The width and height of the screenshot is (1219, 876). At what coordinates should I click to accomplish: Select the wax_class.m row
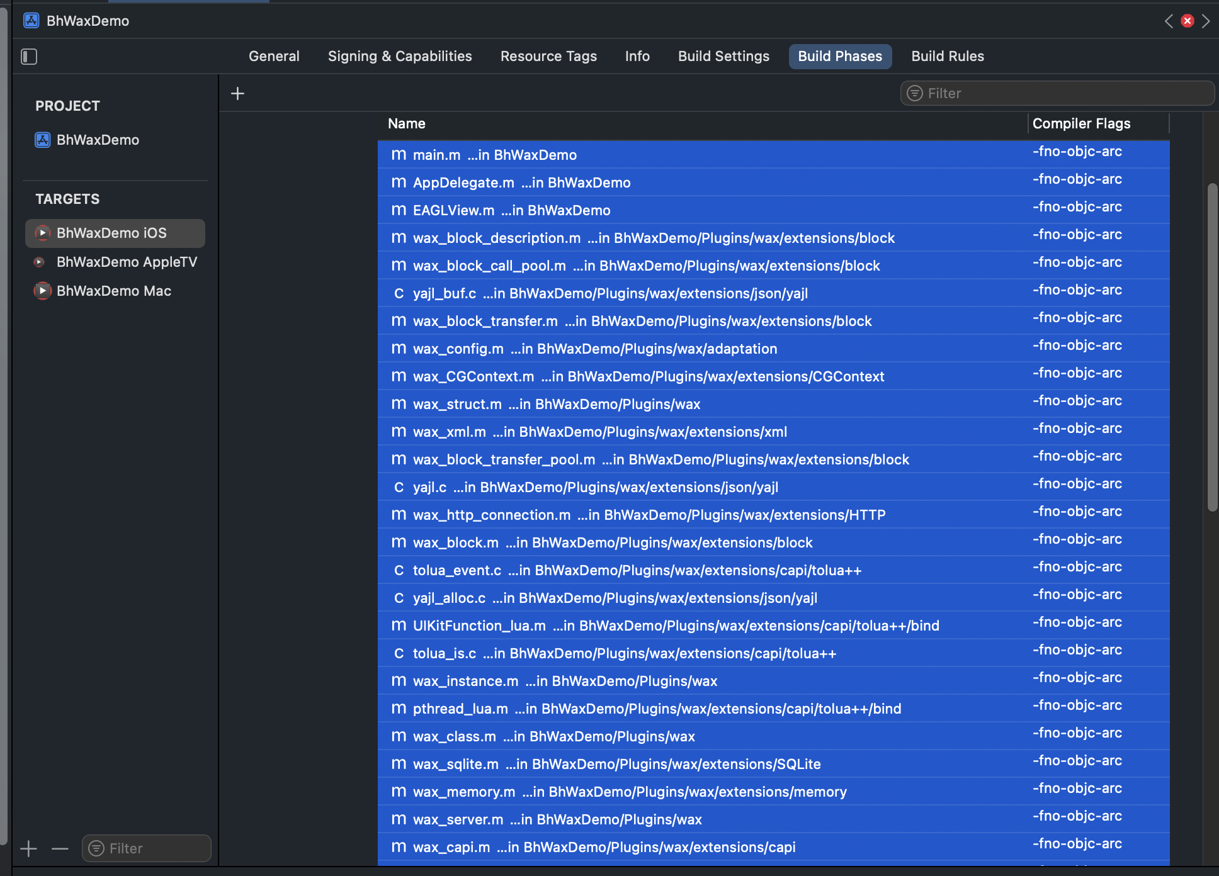tap(773, 736)
